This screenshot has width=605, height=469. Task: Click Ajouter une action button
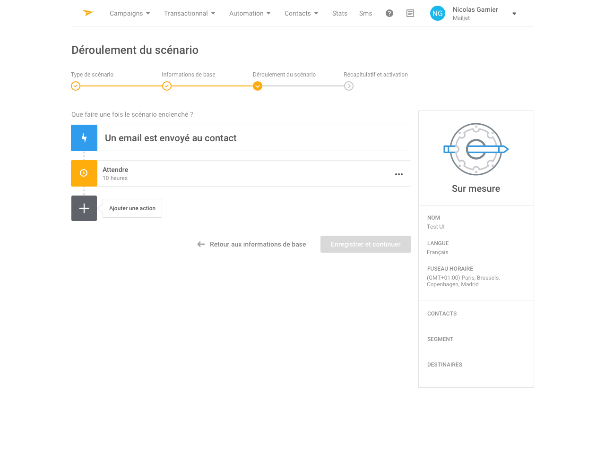tap(132, 208)
